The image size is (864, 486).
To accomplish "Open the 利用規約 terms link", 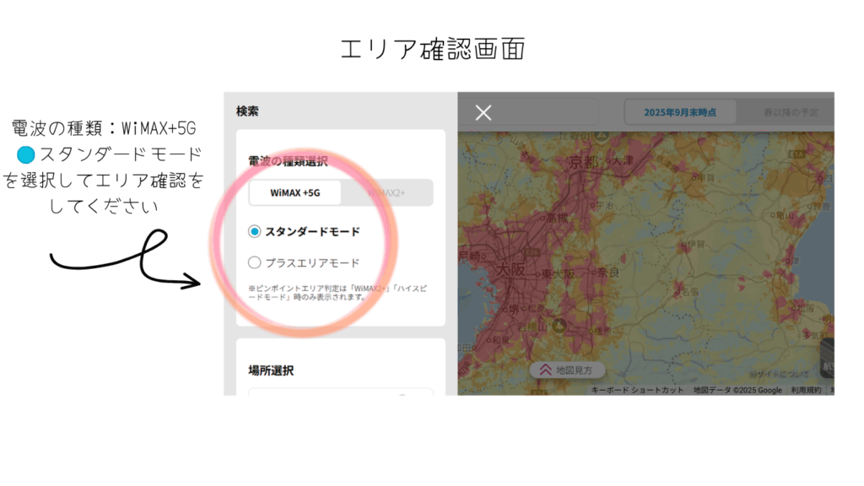I will coord(806,390).
